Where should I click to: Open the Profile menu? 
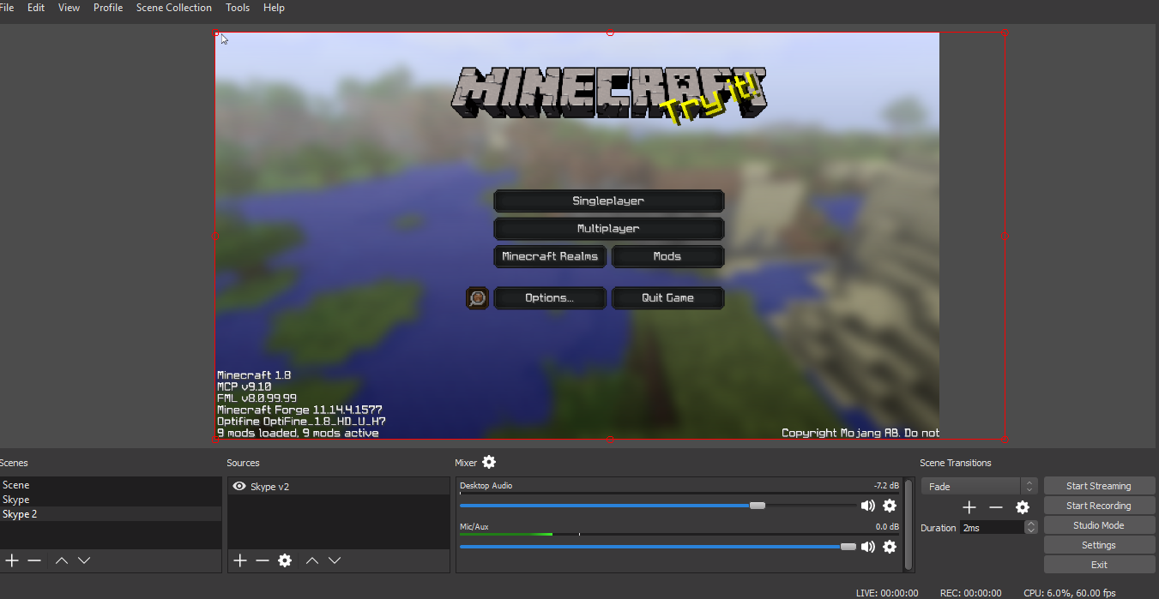click(108, 8)
